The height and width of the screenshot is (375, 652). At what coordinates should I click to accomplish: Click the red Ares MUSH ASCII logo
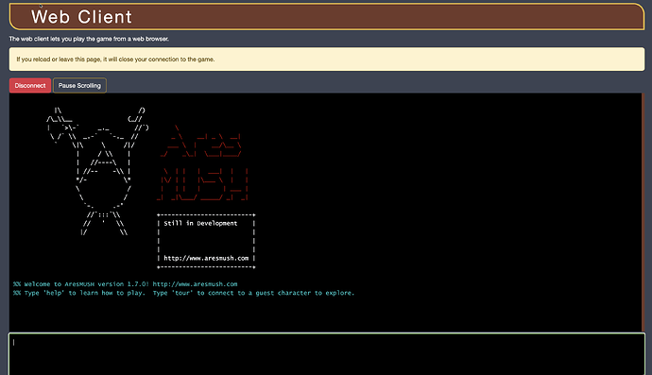(x=203, y=163)
